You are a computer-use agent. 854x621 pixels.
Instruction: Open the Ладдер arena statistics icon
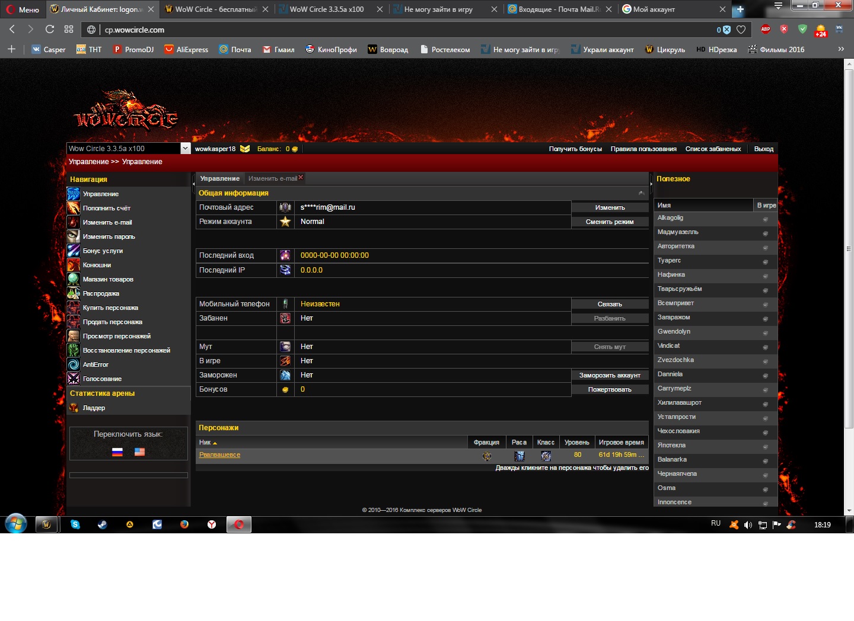pyautogui.click(x=74, y=408)
